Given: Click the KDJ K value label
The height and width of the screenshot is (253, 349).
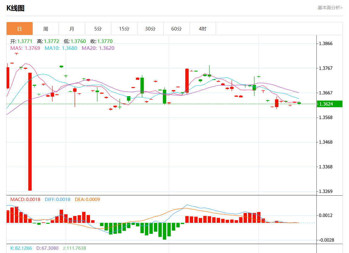Looking at the screenshot, I should [21, 248].
